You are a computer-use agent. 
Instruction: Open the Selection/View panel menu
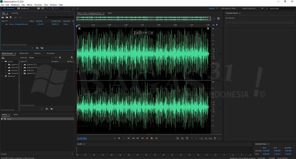[x=269, y=144]
